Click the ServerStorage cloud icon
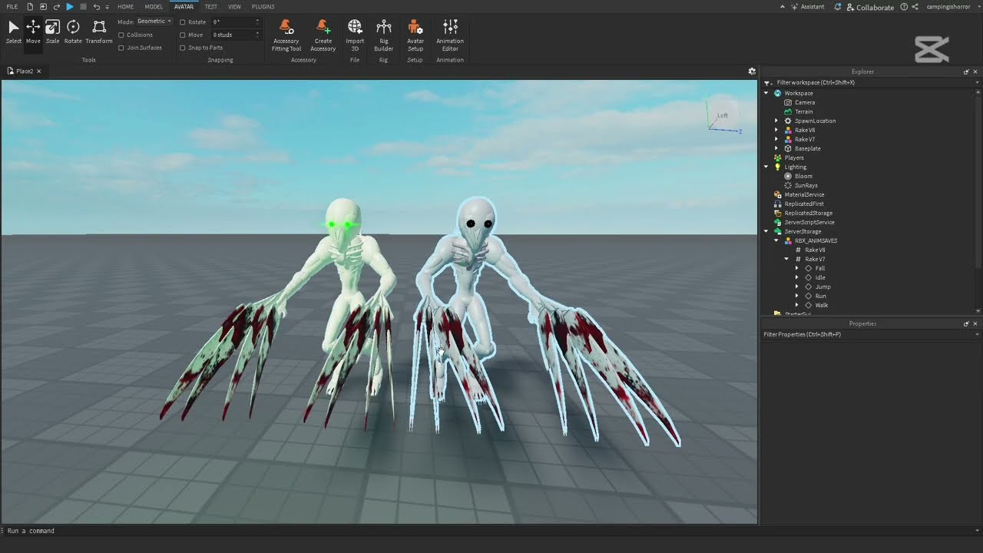 (x=778, y=231)
